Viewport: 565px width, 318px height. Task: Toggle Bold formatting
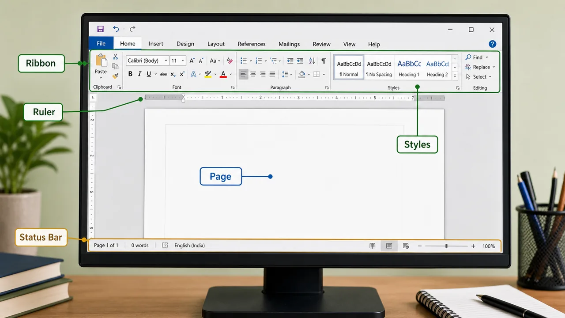point(130,74)
